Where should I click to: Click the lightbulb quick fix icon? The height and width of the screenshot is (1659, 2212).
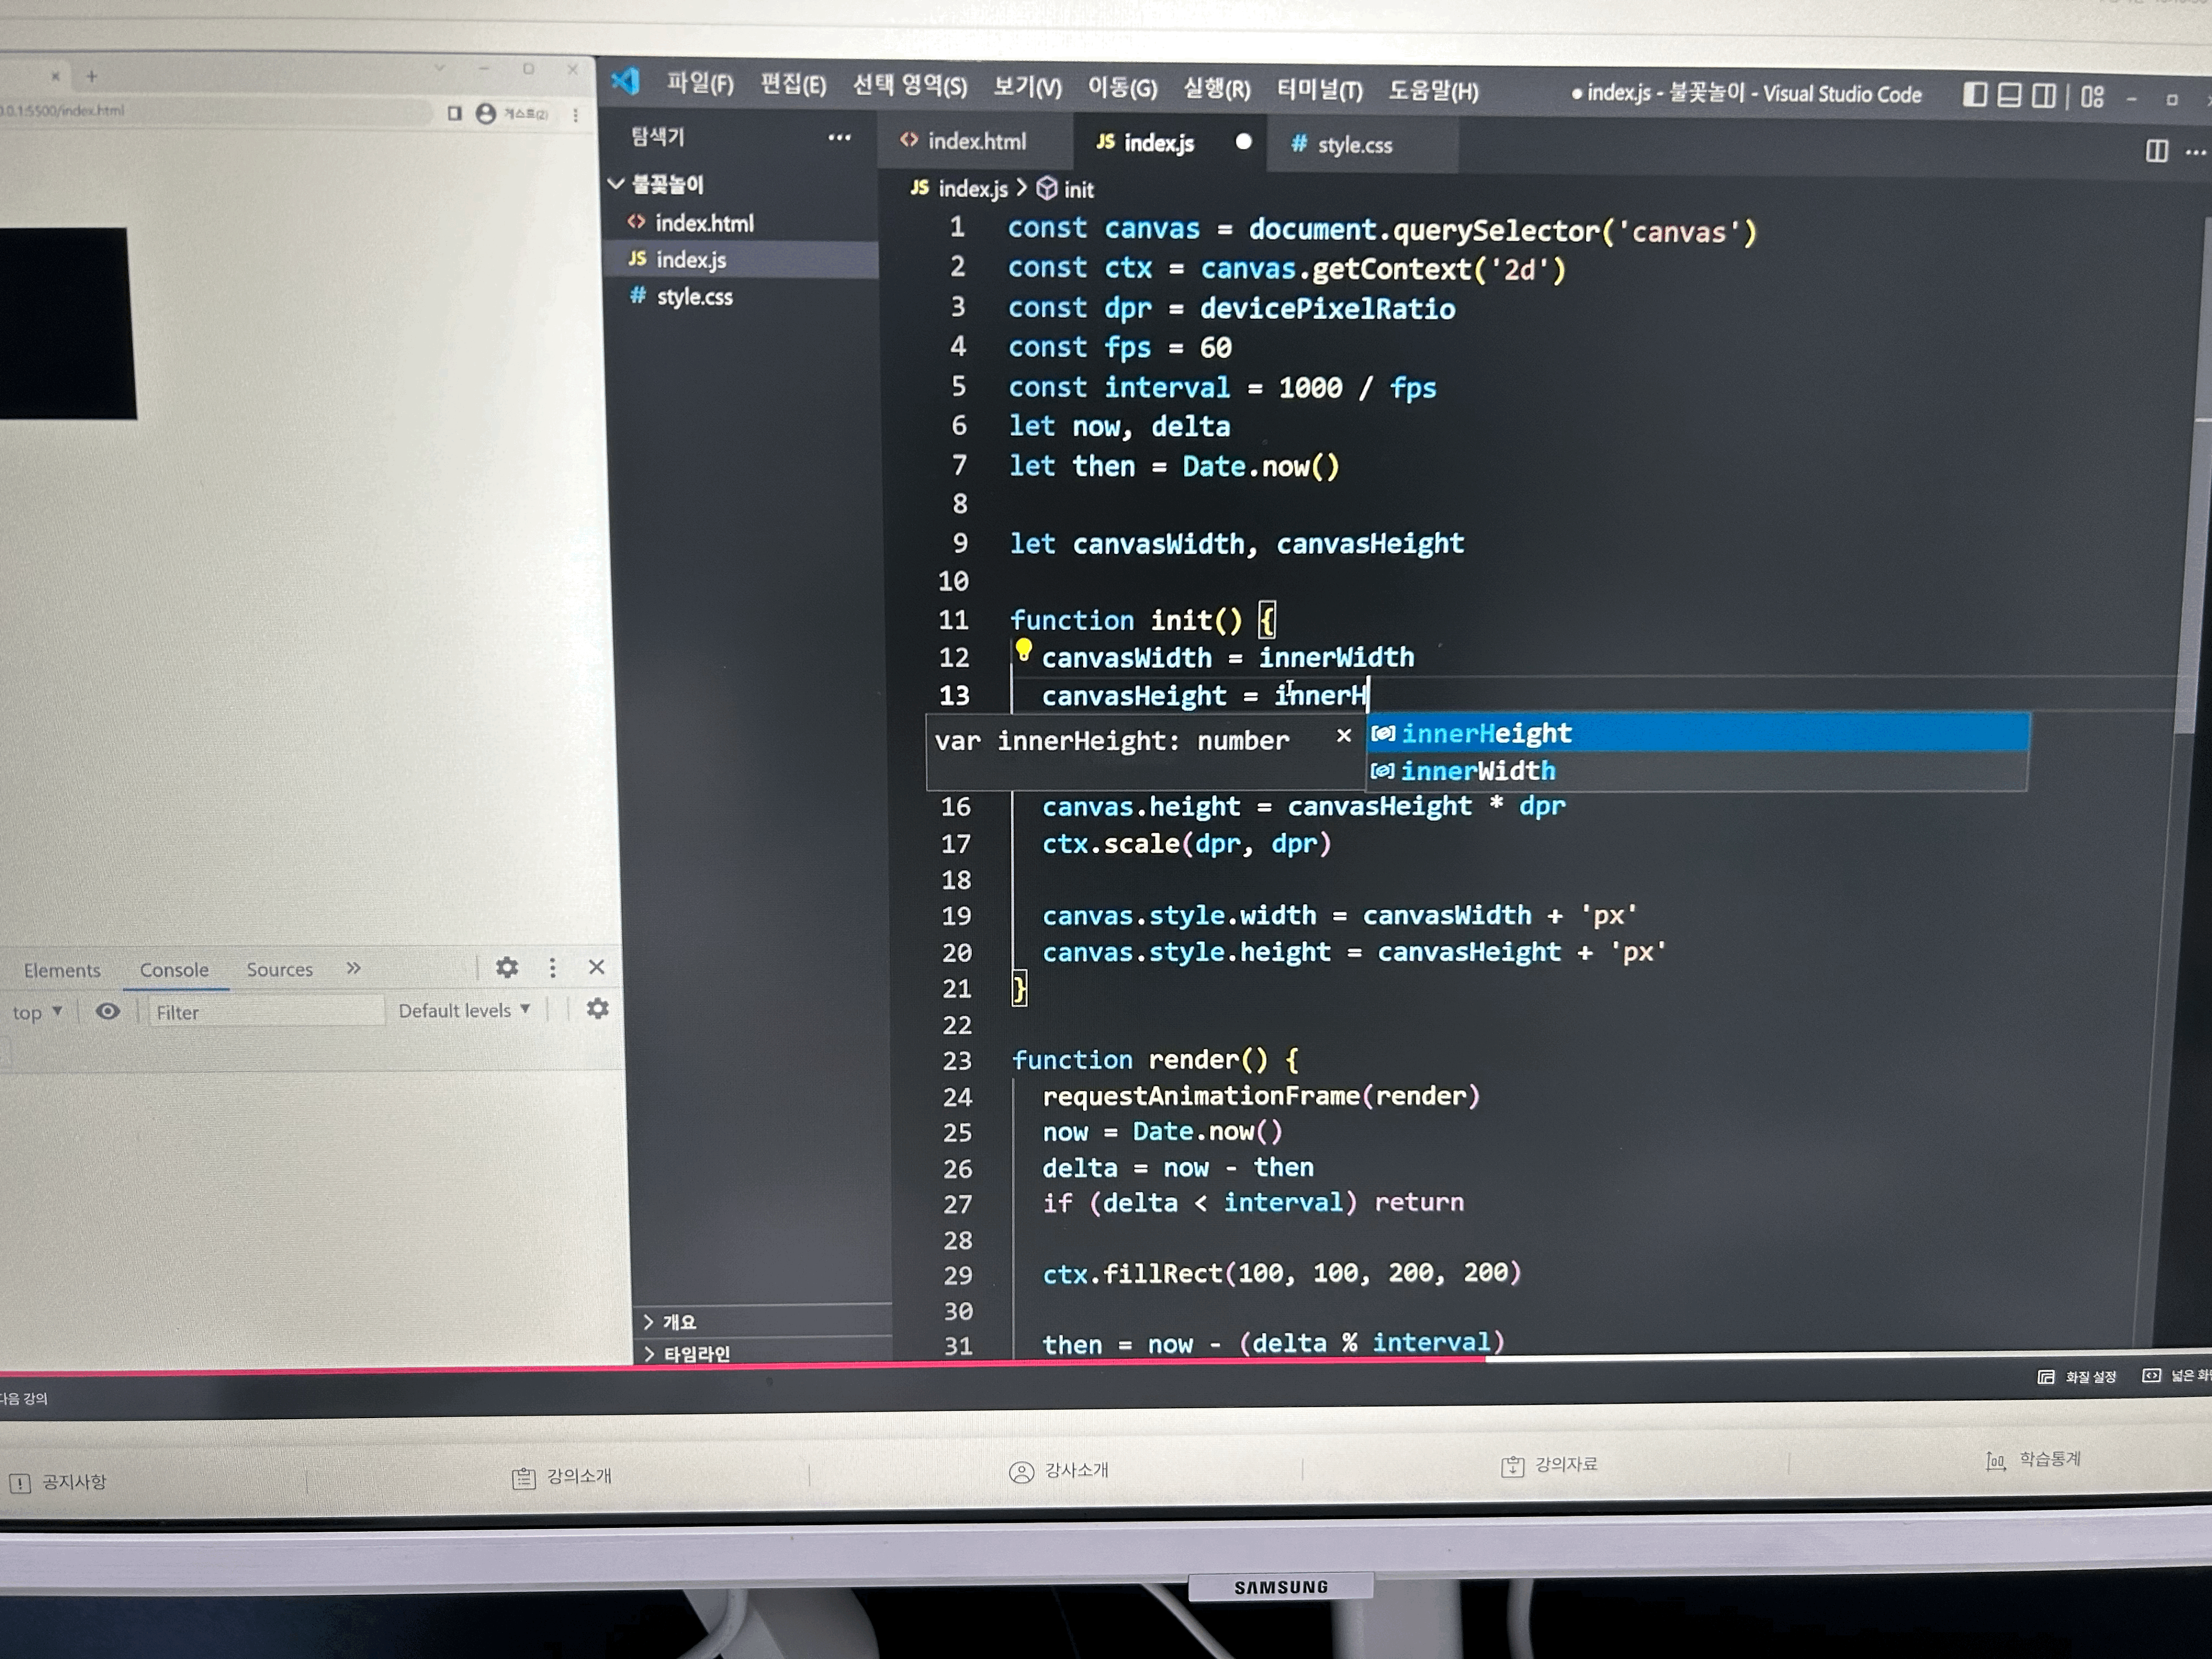click(x=1023, y=651)
